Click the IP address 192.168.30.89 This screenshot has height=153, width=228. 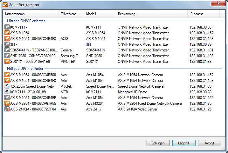click(201, 44)
